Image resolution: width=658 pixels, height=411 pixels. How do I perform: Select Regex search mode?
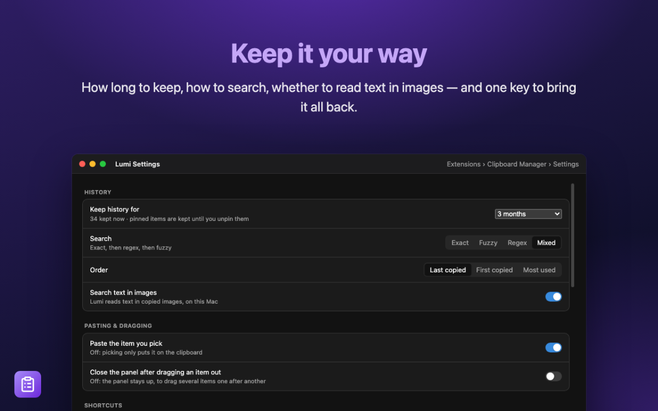[517, 243]
